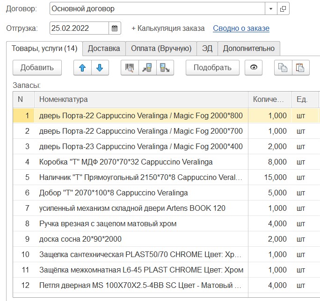Viewport: 320px width, 301px height.
Task: Select row 9 доска сосна 20*90*2000
Action: (140, 239)
